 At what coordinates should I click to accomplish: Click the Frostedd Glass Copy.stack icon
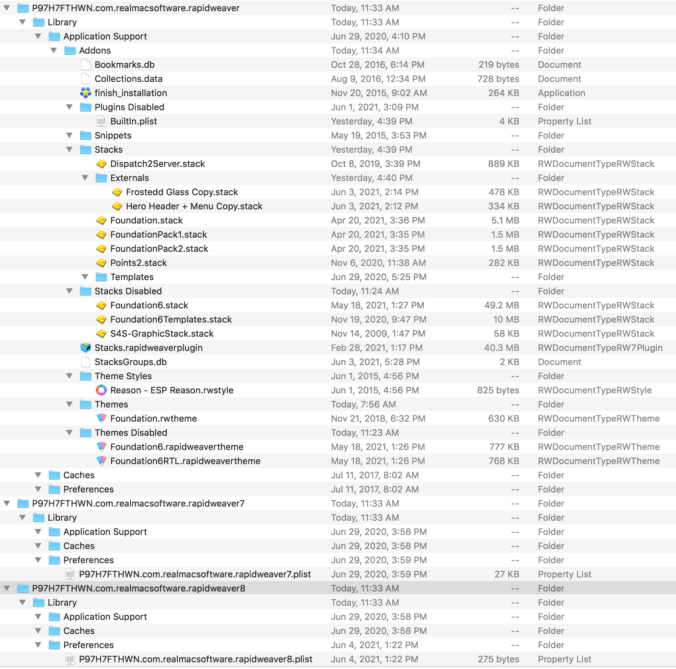[x=117, y=192]
